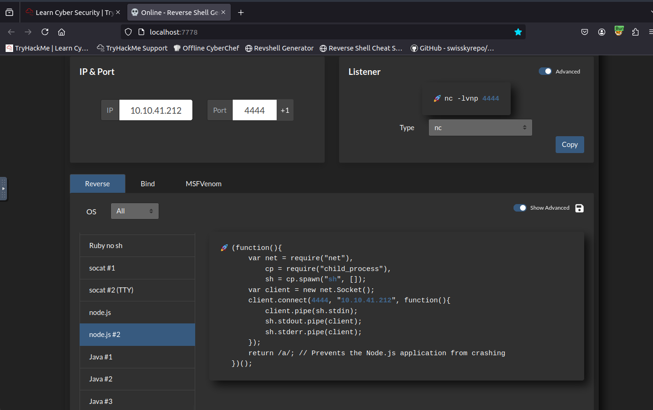Save page to Pocket

585,32
